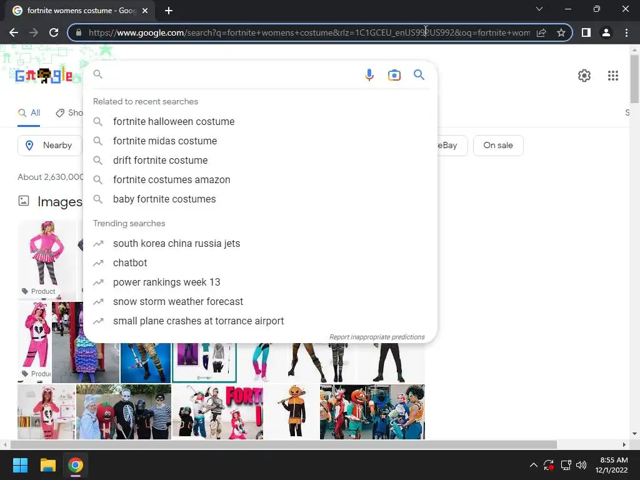
Task: Open the Google apps grid
Action: pos(612,76)
